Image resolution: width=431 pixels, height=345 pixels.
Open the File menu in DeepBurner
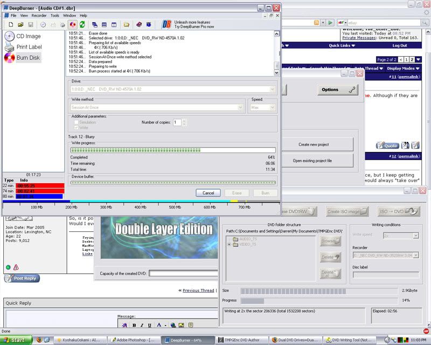pos(13,16)
